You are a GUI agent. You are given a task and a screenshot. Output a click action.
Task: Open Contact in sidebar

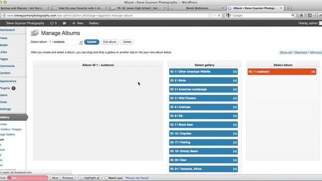(5, 73)
